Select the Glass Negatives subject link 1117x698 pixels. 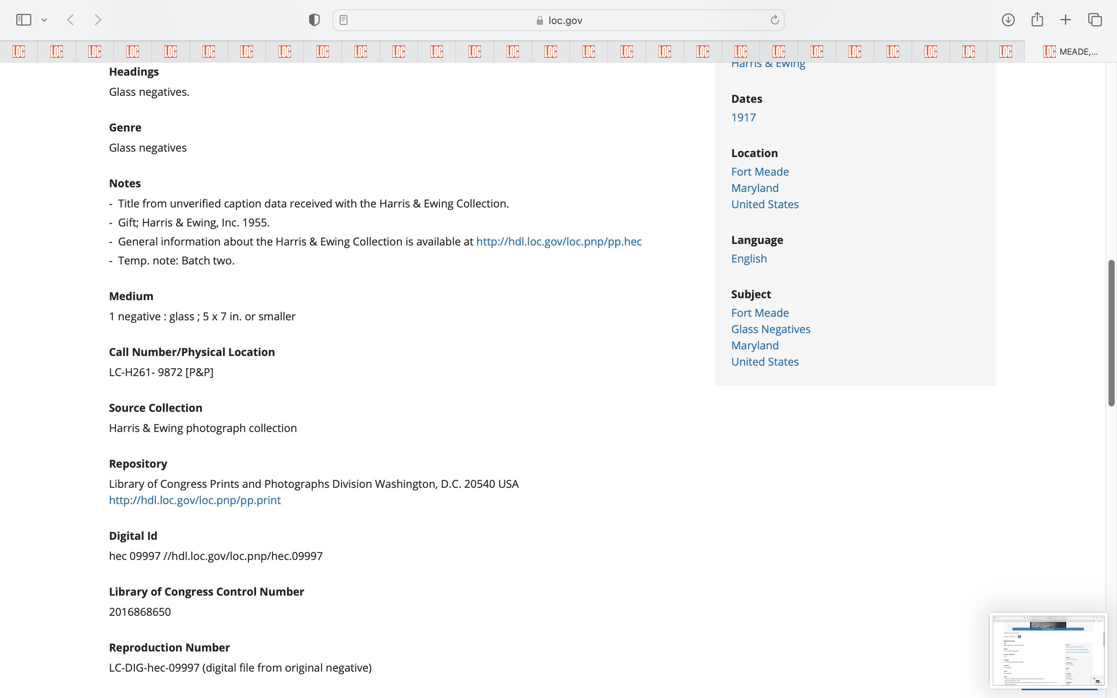[x=770, y=329]
